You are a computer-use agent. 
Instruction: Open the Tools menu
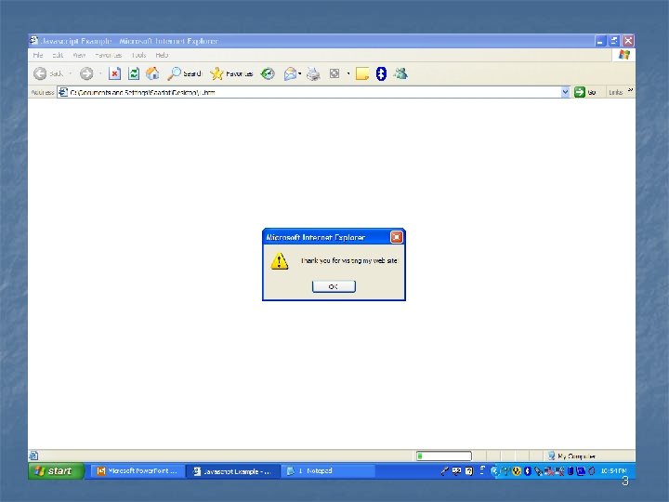(x=138, y=55)
